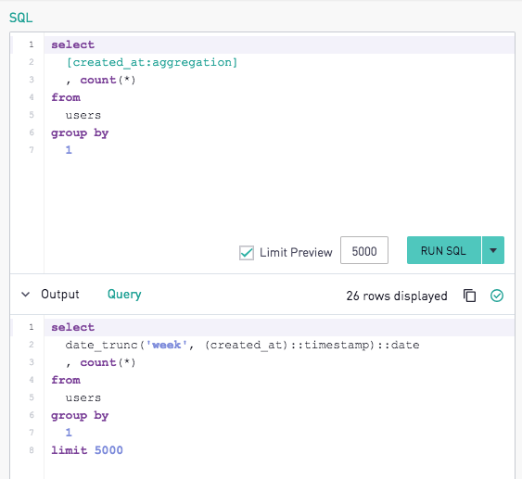
Task: Click limit 5000 line in generated query
Action: (87, 450)
